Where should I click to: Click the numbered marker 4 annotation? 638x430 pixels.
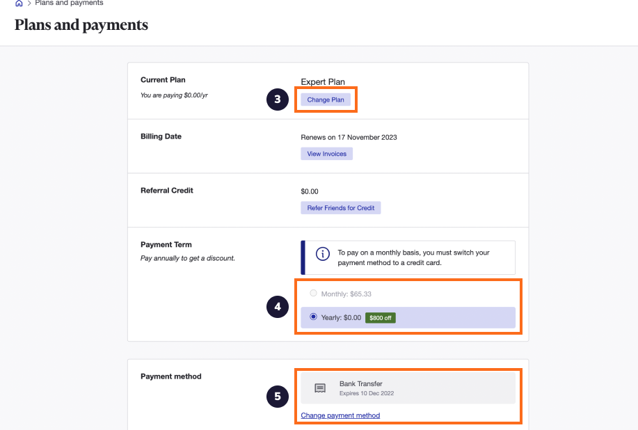click(x=278, y=306)
